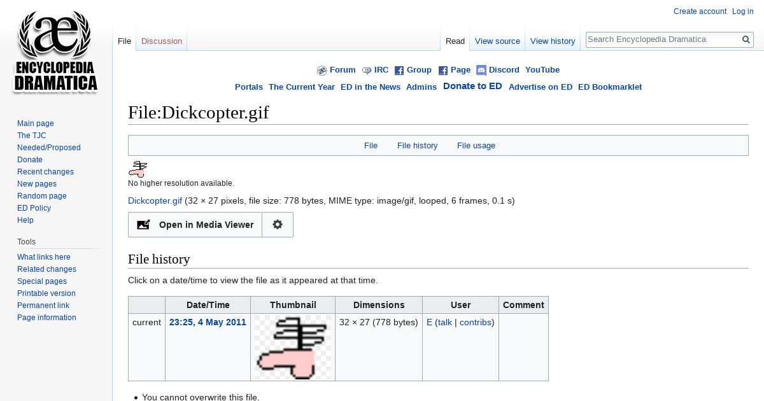Click the search magnifier icon
Viewport: 764px width, 401px height.
(x=746, y=39)
